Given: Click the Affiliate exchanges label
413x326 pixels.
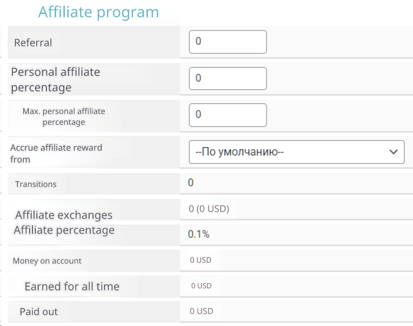Looking at the screenshot, I should click(x=64, y=215).
